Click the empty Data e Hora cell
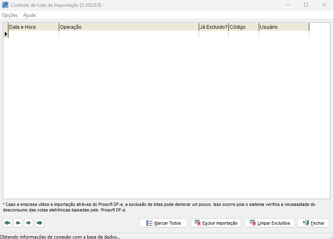The width and height of the screenshot is (334, 239). (34, 34)
